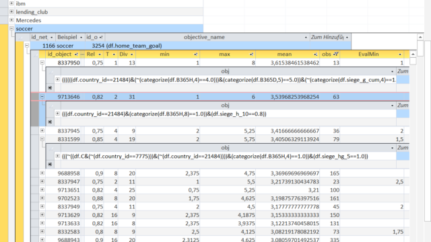
Task: Click the EvalMin value 2,5
Action: tap(399, 182)
